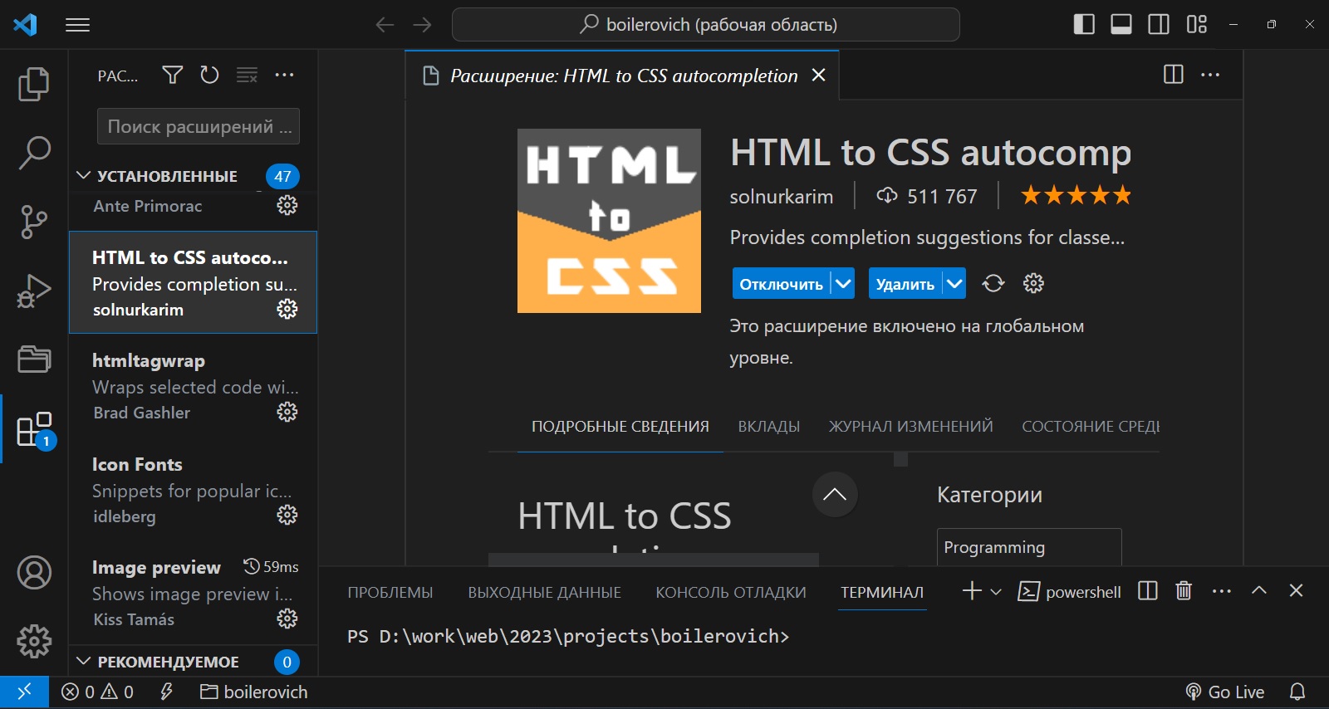
Task: Toggle the secondary side bar layout button
Action: (1159, 24)
